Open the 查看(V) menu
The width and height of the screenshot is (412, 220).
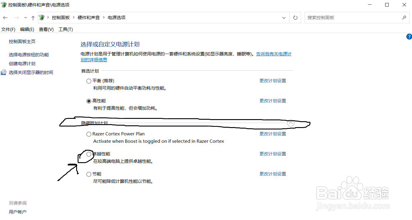pyautogui.click(x=46, y=29)
